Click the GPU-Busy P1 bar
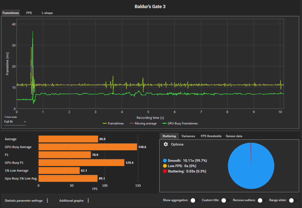The height and width of the screenshot is (208, 302). pyautogui.click(x=81, y=163)
